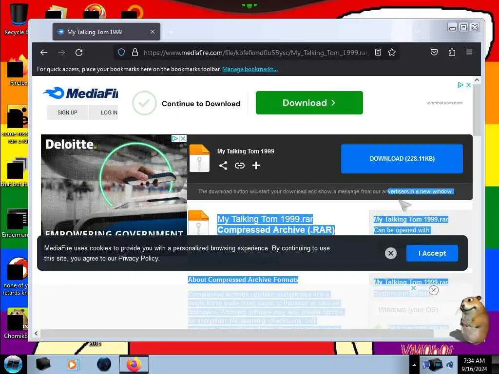Open Save to Pocket icon
This screenshot has width=499, height=374.
click(x=434, y=52)
